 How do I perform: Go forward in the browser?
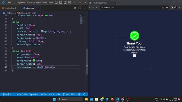point(93,8)
